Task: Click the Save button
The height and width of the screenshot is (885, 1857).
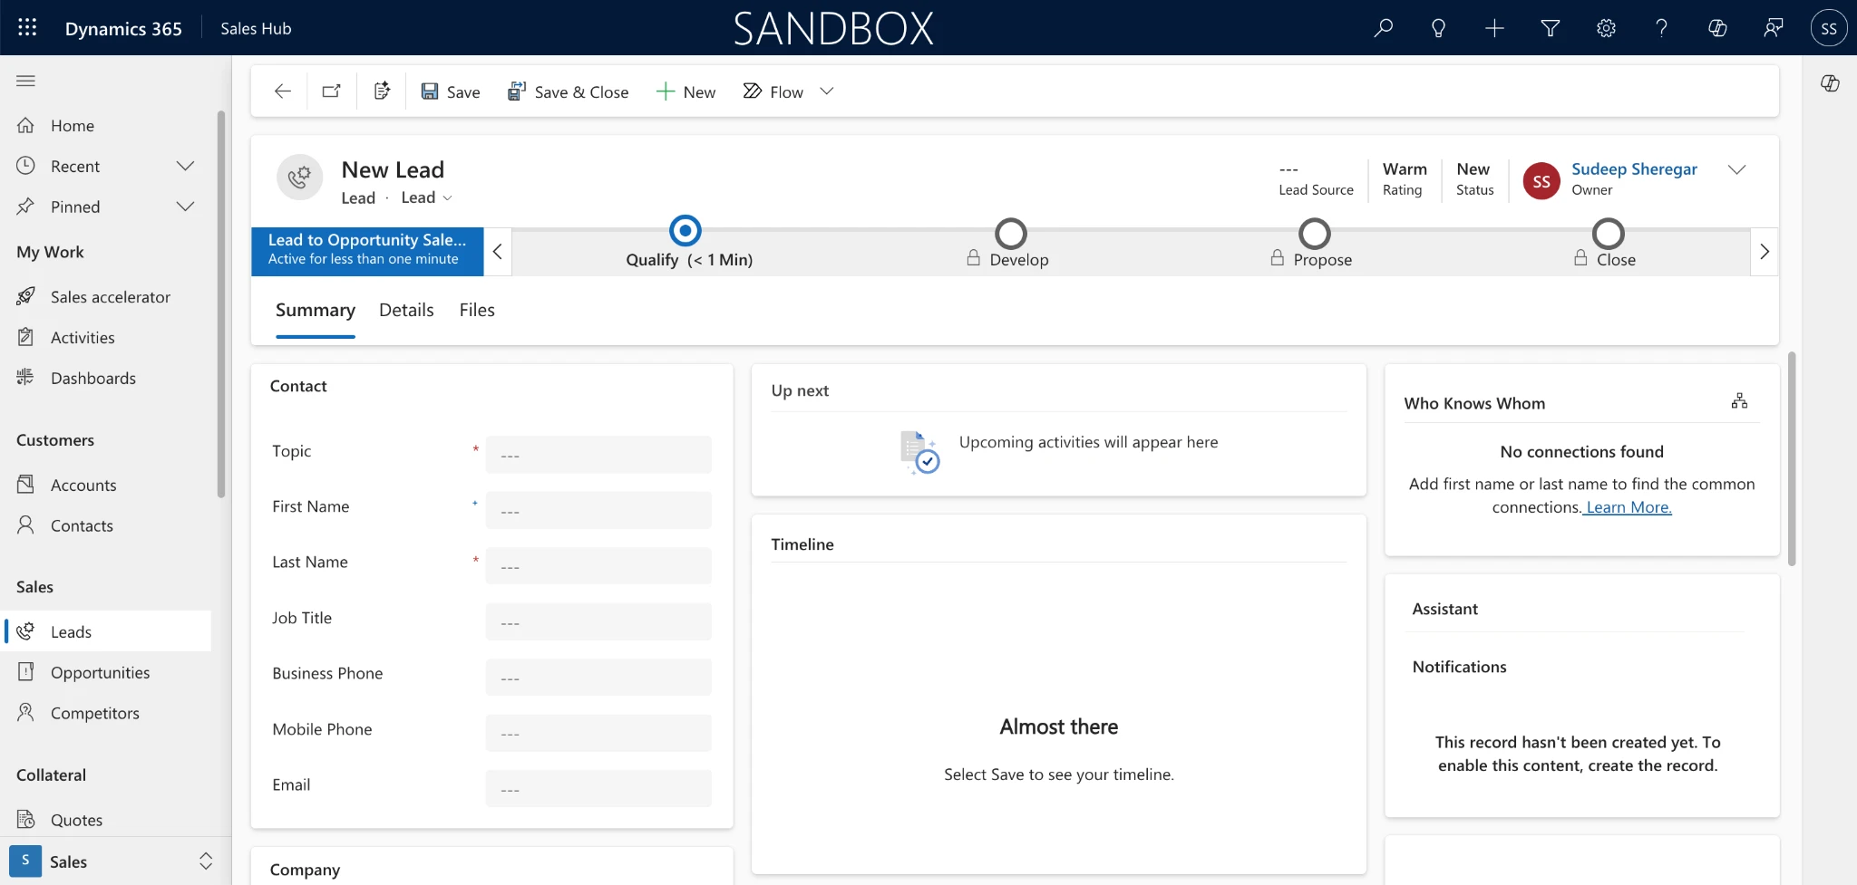Action: (x=451, y=91)
